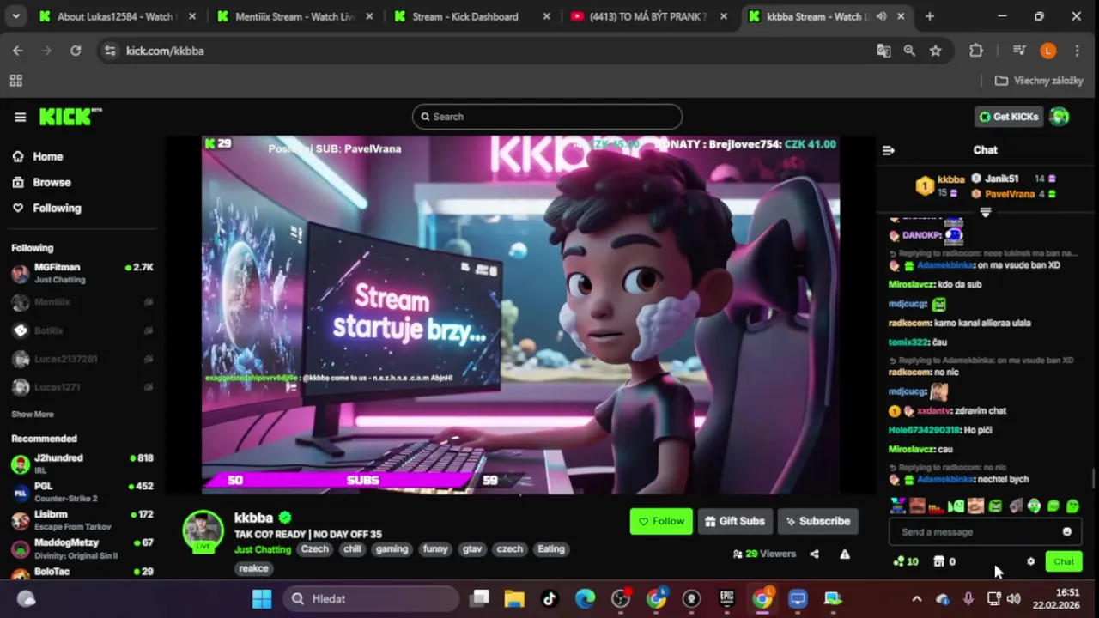Open the channel shop icon showing 0

944,561
